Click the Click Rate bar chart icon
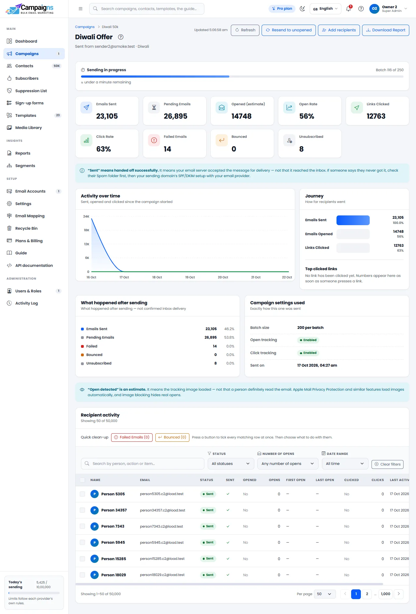The image size is (416, 614). click(x=86, y=140)
